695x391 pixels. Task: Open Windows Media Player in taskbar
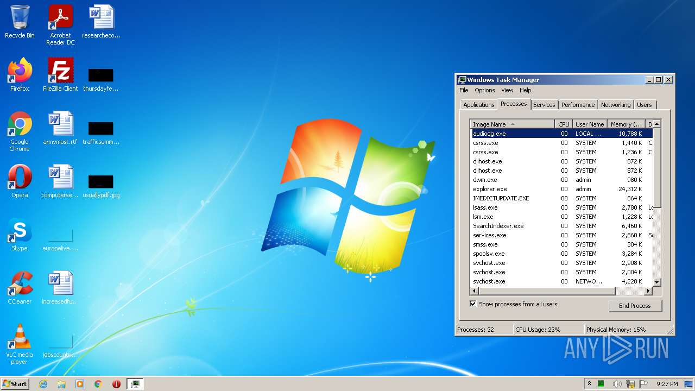80,384
